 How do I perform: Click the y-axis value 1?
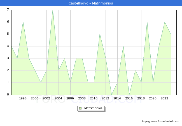click(x=8, y=82)
